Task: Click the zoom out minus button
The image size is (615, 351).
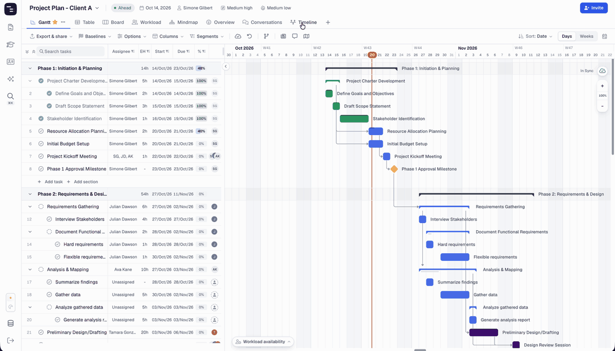Action: pos(602,106)
